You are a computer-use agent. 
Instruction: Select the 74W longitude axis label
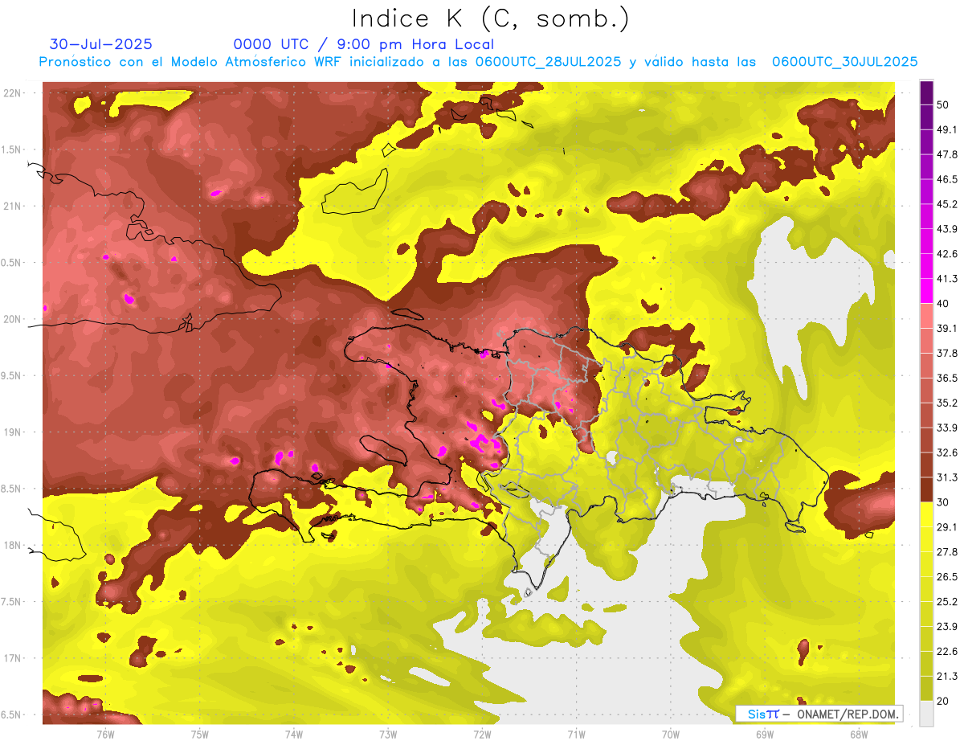[294, 734]
